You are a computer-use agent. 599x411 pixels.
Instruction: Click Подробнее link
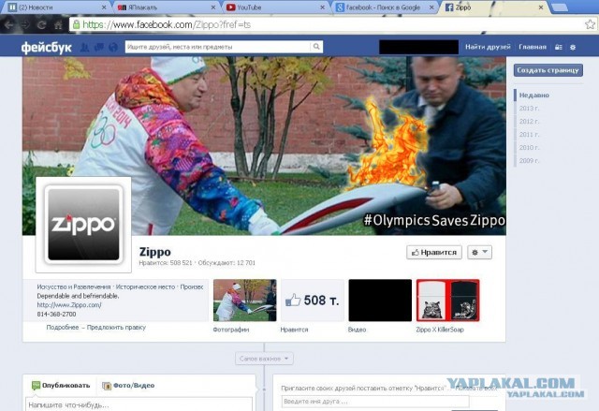[x=63, y=327]
